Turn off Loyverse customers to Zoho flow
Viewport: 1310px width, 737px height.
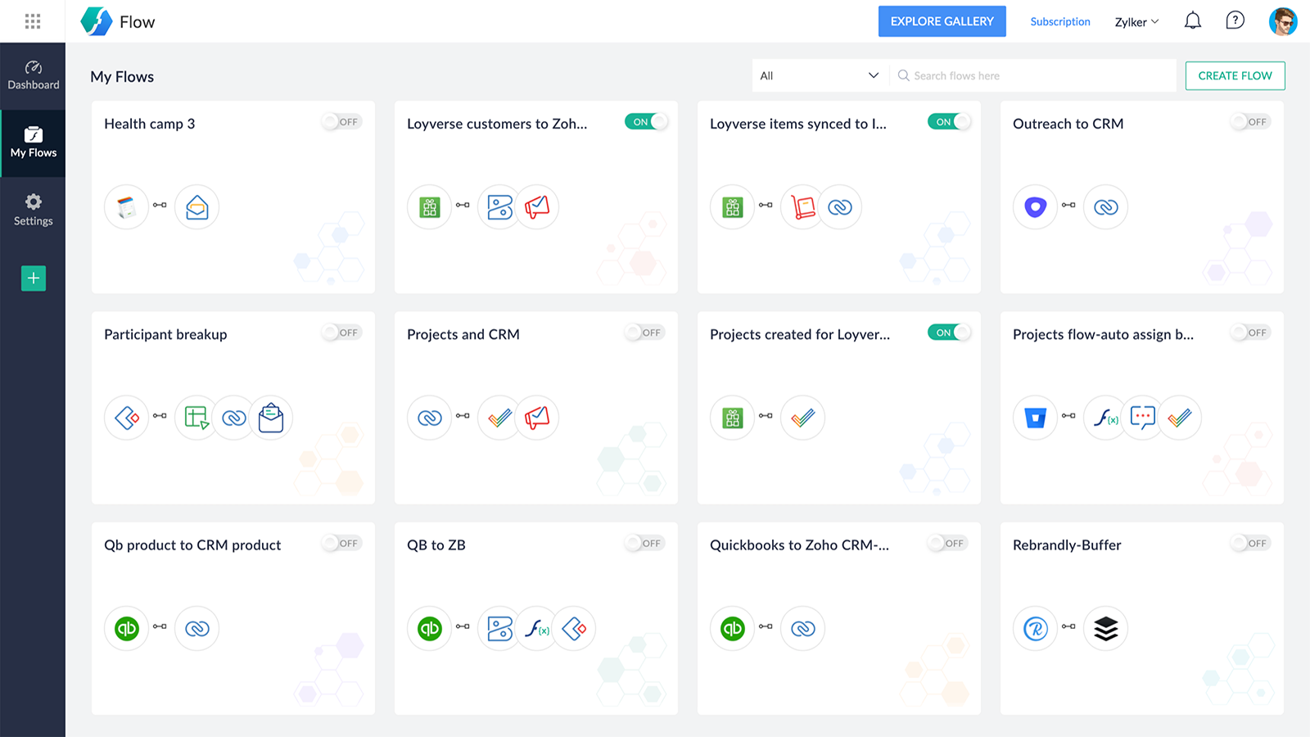[646, 122]
